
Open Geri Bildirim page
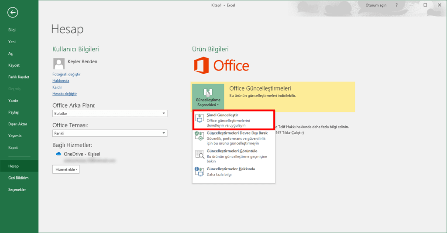point(18,178)
